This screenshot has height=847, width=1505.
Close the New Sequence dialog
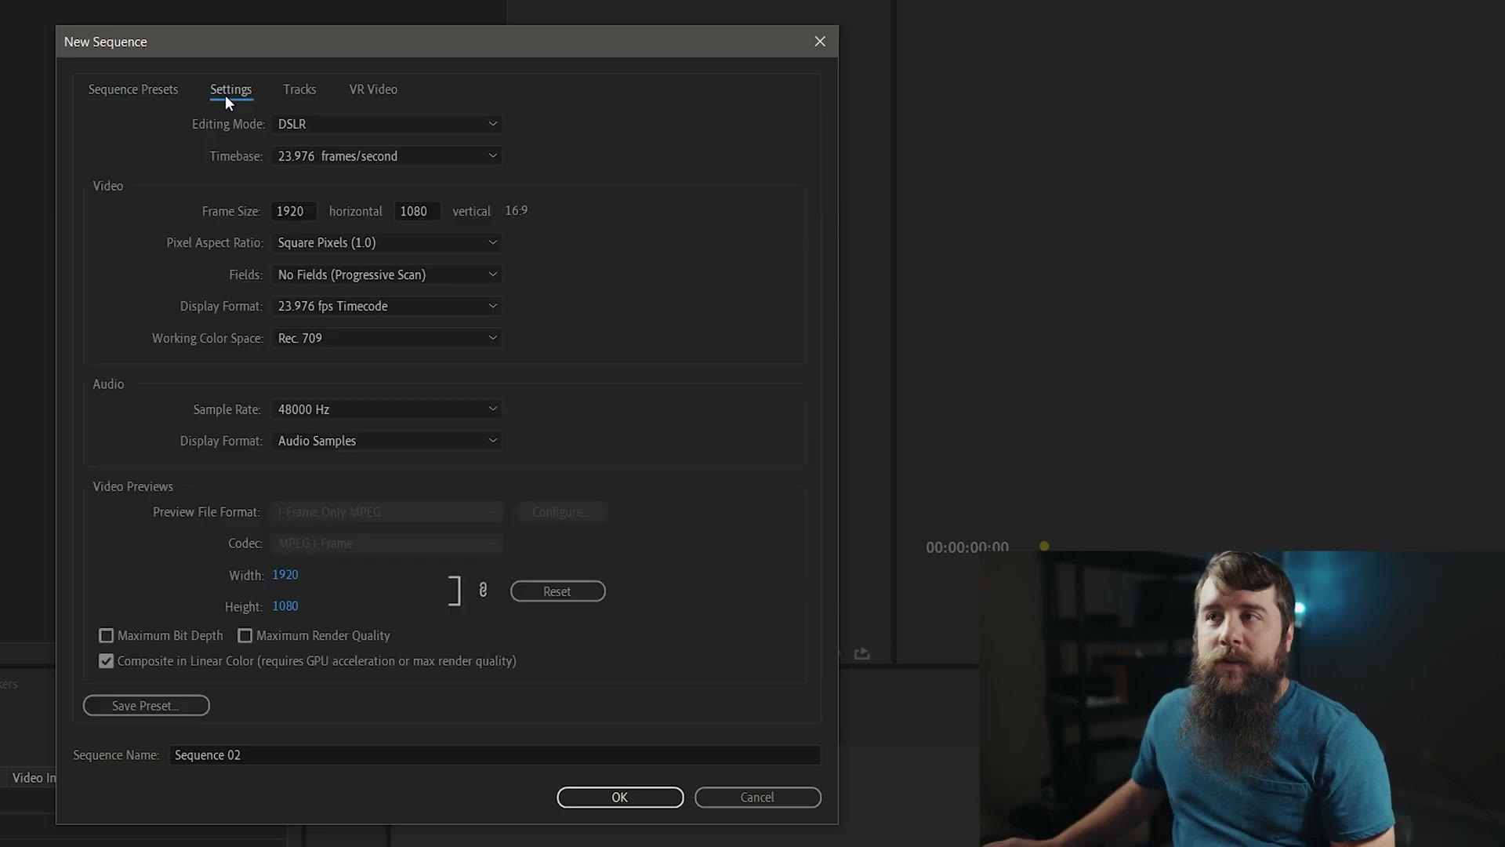820,42
